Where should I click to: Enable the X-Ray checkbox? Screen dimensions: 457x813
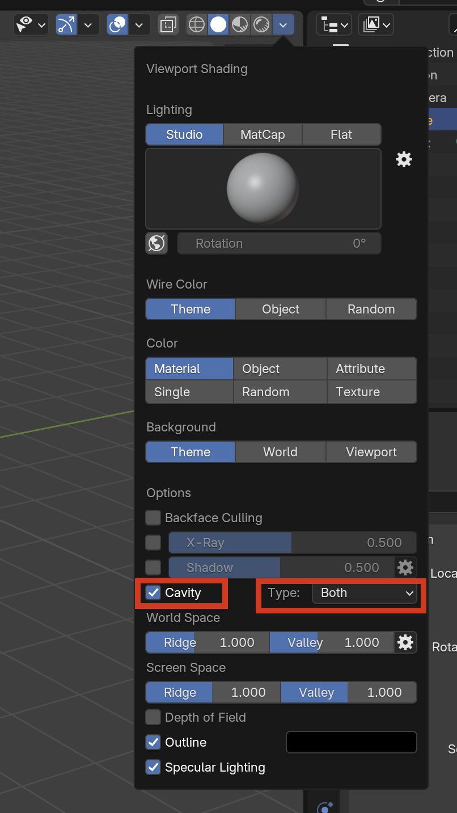coord(153,543)
